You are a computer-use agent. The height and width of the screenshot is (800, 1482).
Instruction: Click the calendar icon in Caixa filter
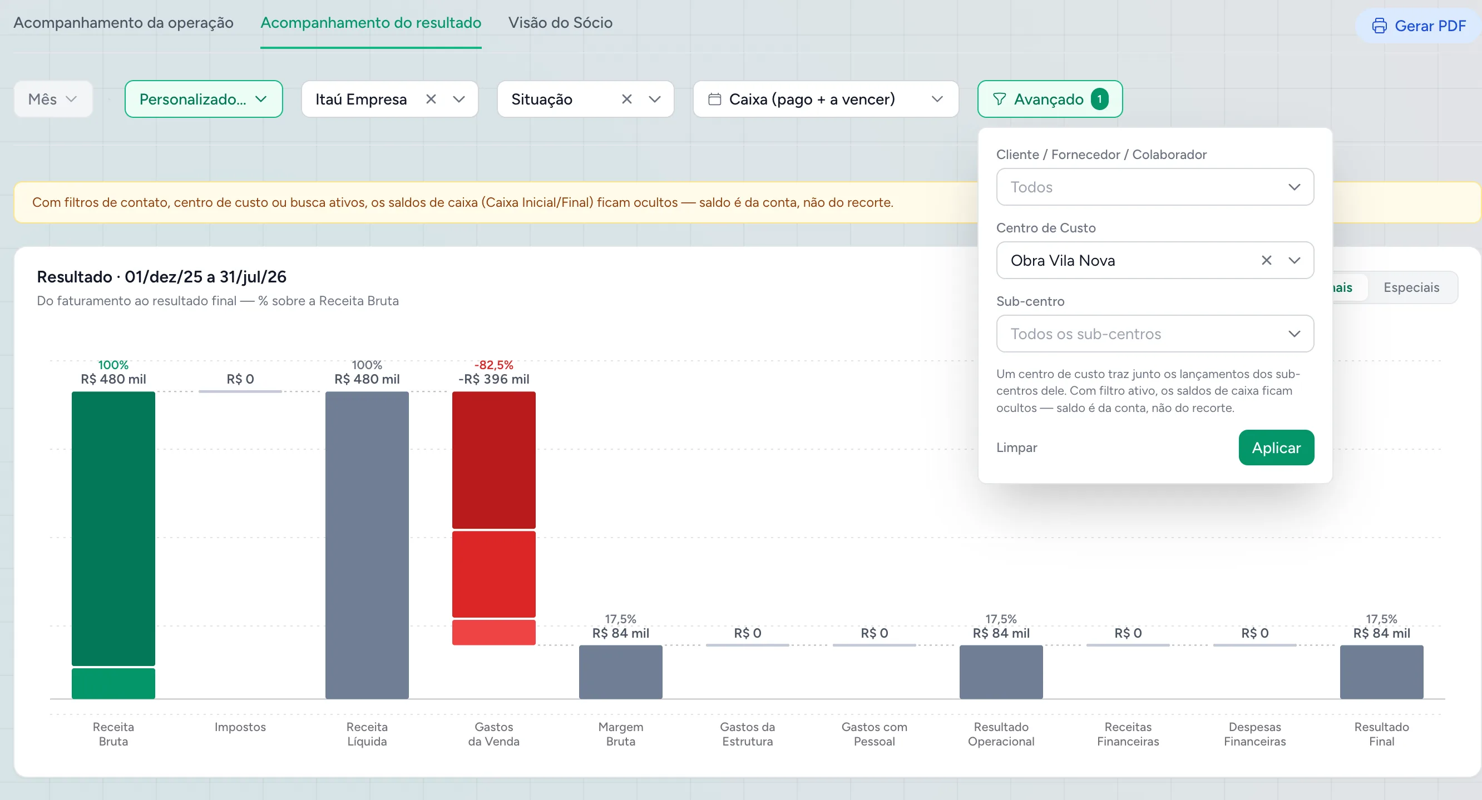714,99
